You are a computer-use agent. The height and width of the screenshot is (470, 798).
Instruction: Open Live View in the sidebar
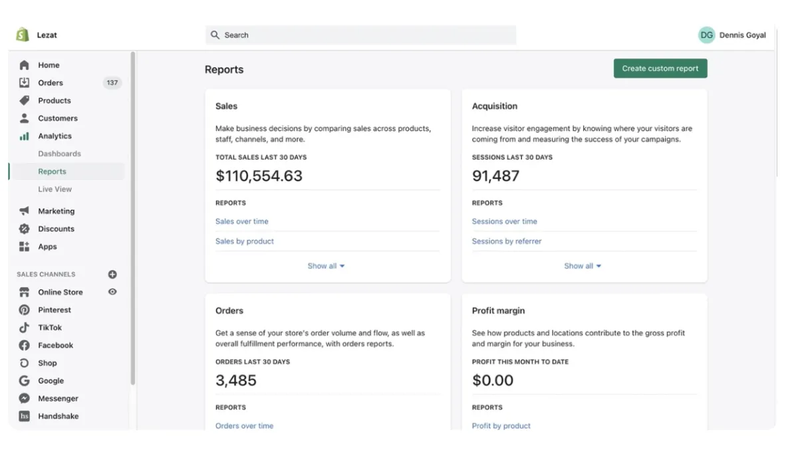[x=55, y=189]
